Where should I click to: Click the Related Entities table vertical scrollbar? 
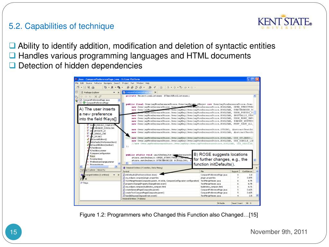pos(257,184)
